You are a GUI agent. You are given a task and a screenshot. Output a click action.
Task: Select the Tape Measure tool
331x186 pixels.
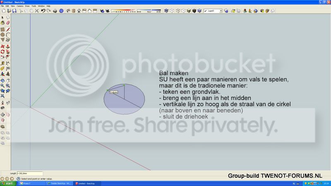coord(2,64)
